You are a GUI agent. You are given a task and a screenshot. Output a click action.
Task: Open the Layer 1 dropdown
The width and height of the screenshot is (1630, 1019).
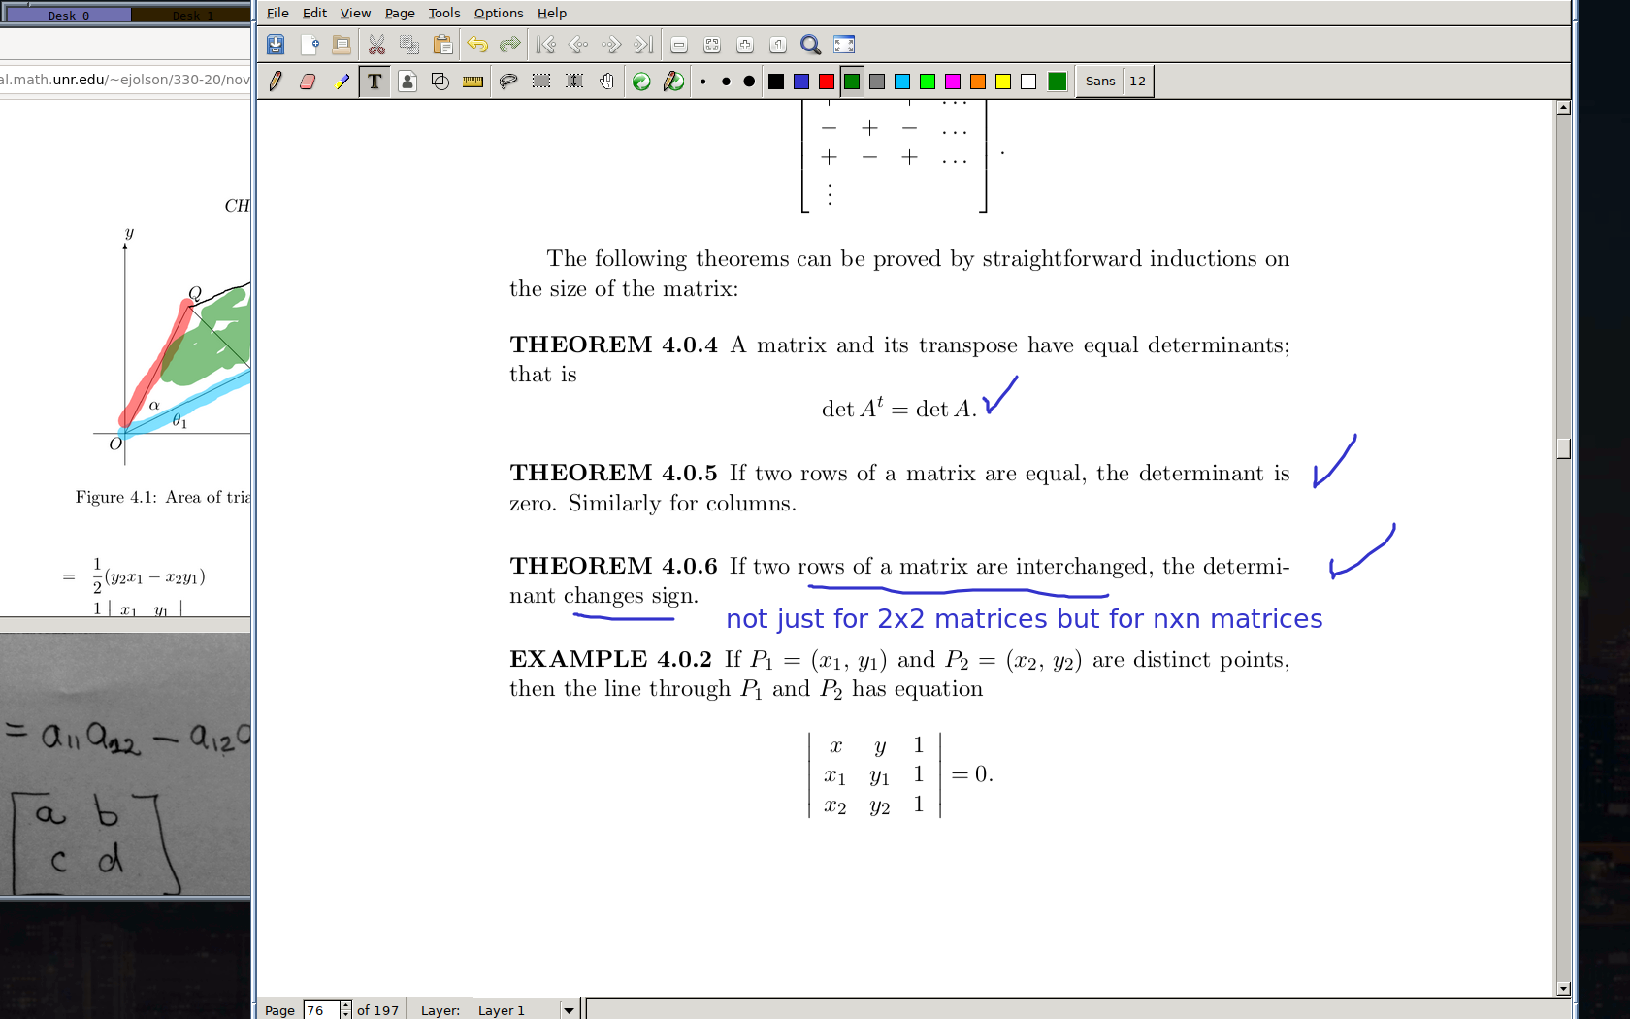[x=569, y=1010]
